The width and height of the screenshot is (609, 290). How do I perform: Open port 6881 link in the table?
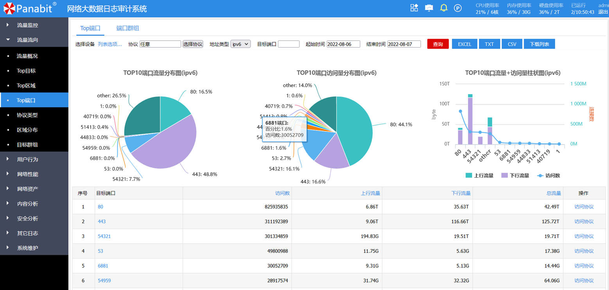click(x=103, y=266)
